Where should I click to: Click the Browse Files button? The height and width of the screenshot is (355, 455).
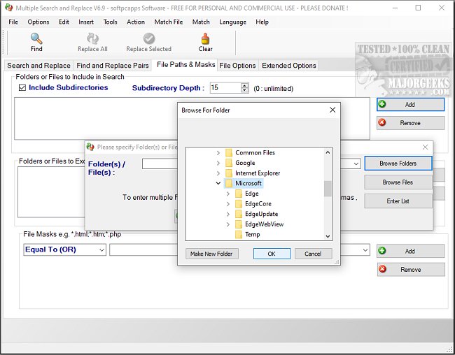(398, 182)
